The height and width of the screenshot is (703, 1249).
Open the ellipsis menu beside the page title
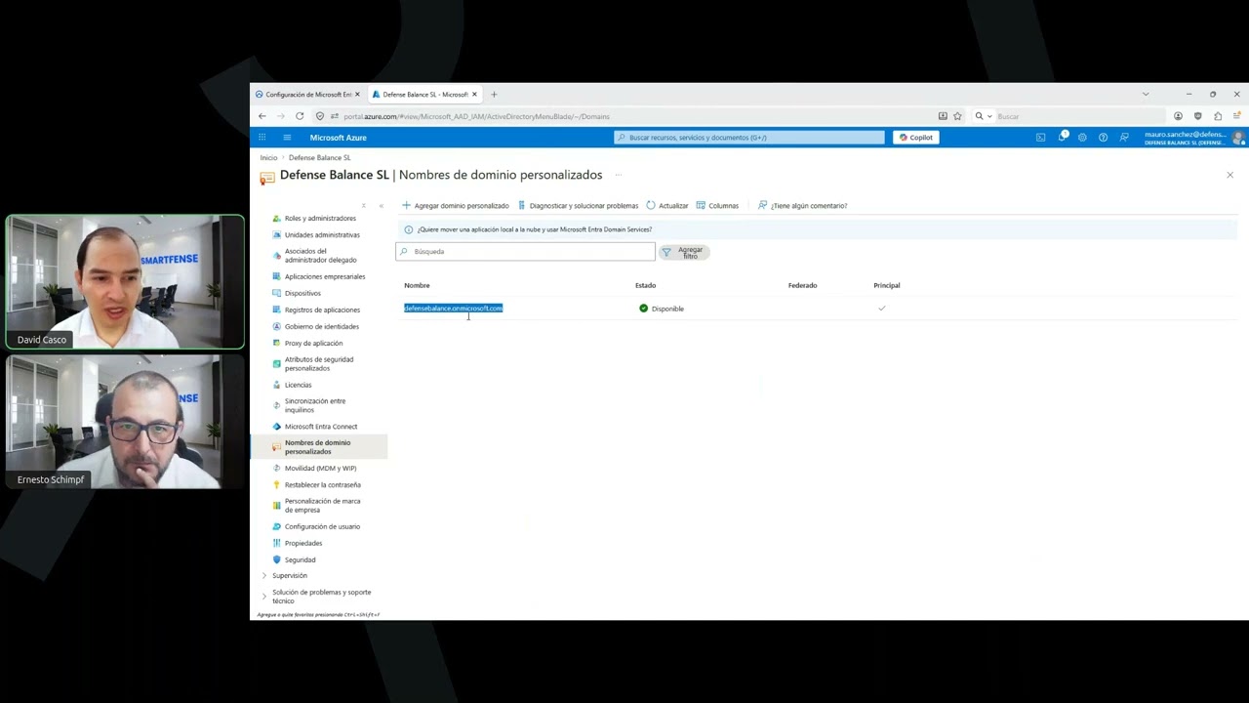point(618,175)
